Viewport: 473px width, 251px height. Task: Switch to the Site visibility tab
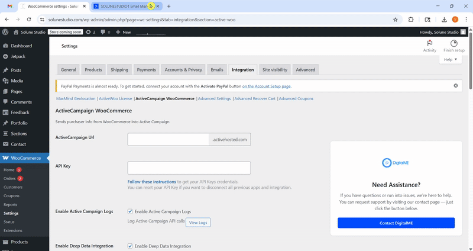pyautogui.click(x=275, y=69)
